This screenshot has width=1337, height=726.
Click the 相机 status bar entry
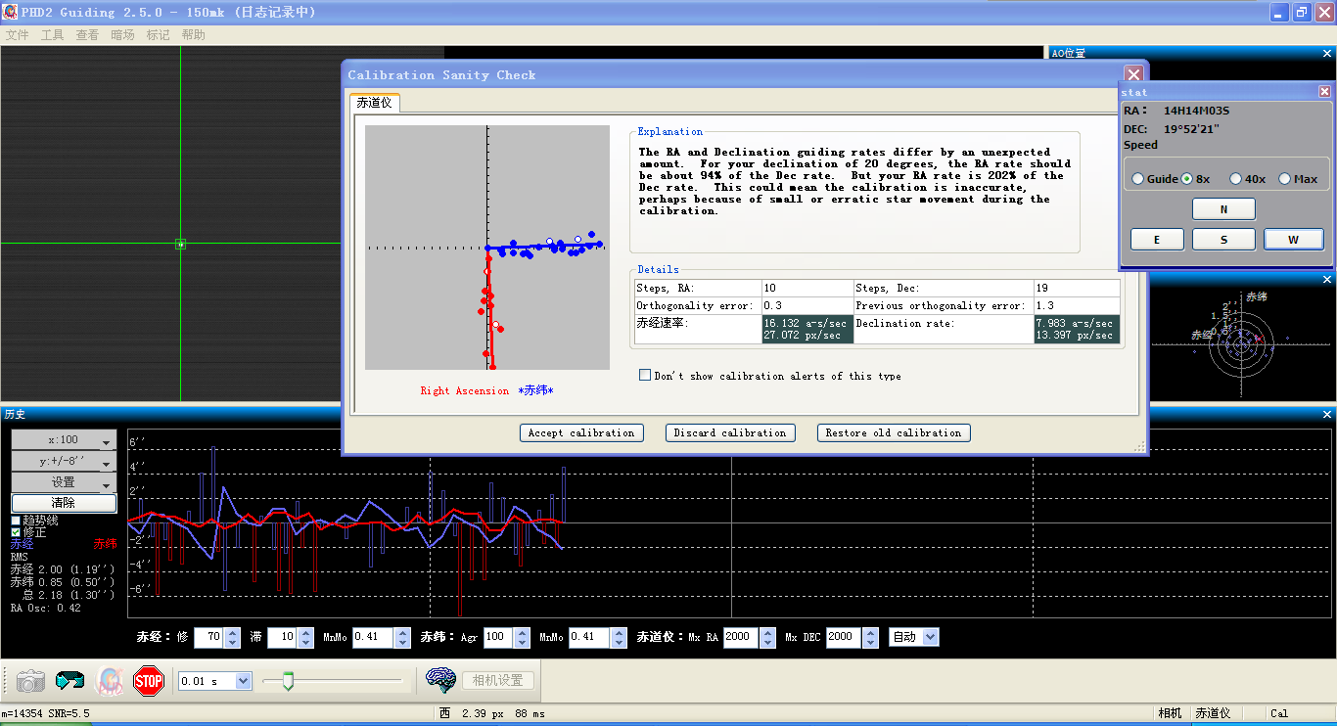(1170, 713)
